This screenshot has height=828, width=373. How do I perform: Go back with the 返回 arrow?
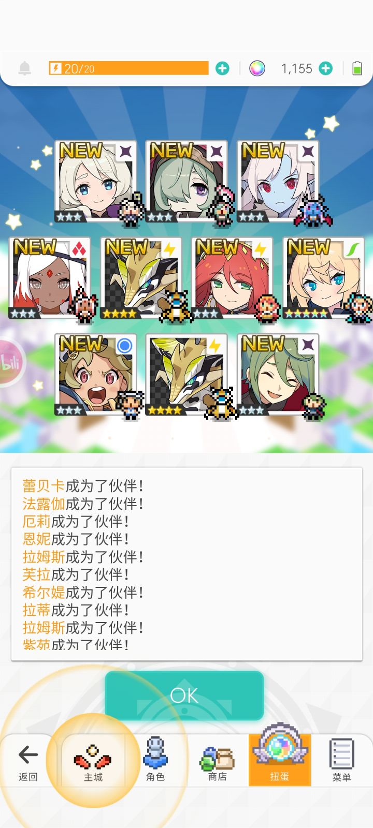(27, 761)
